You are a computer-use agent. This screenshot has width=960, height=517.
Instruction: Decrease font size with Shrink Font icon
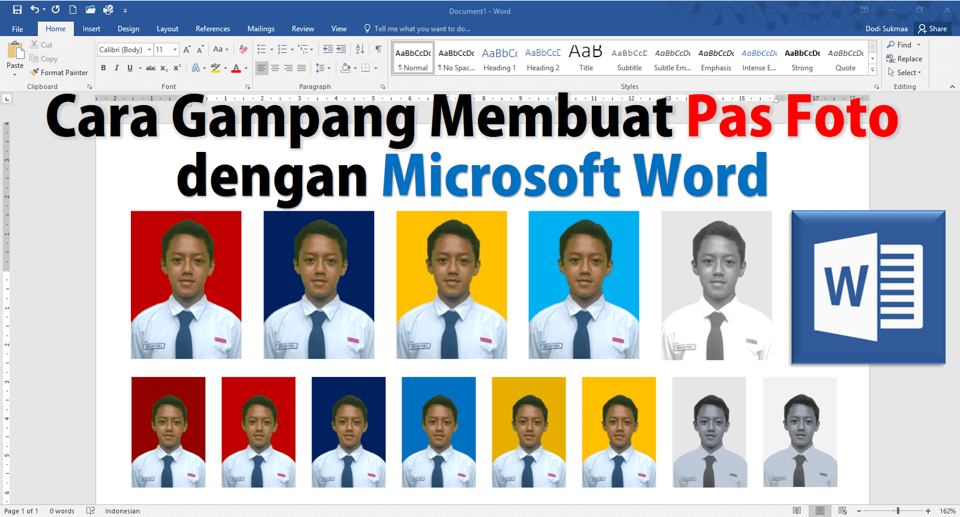(200, 49)
